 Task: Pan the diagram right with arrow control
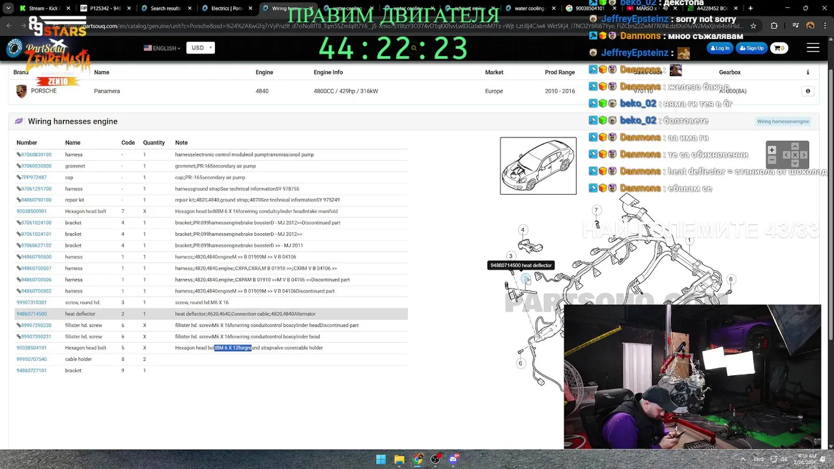(804, 154)
